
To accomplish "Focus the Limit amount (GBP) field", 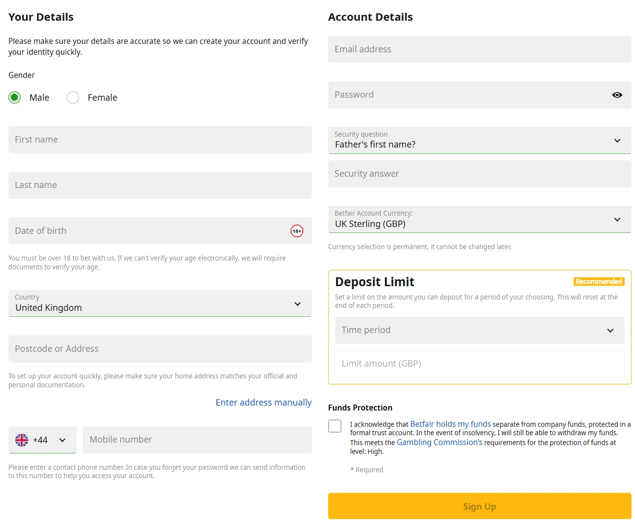I will pos(480,364).
